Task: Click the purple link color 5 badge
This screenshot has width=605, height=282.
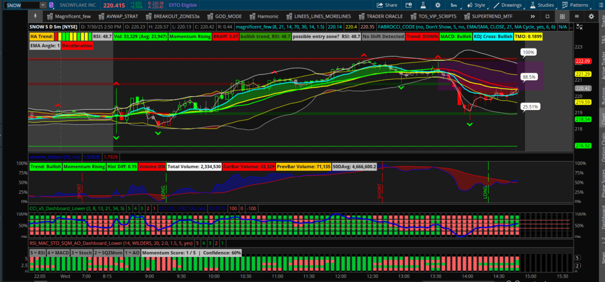Action: (51, 5)
